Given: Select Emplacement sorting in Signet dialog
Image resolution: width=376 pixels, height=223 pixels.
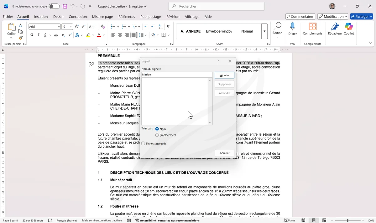Looking at the screenshot, I should coord(157,135).
